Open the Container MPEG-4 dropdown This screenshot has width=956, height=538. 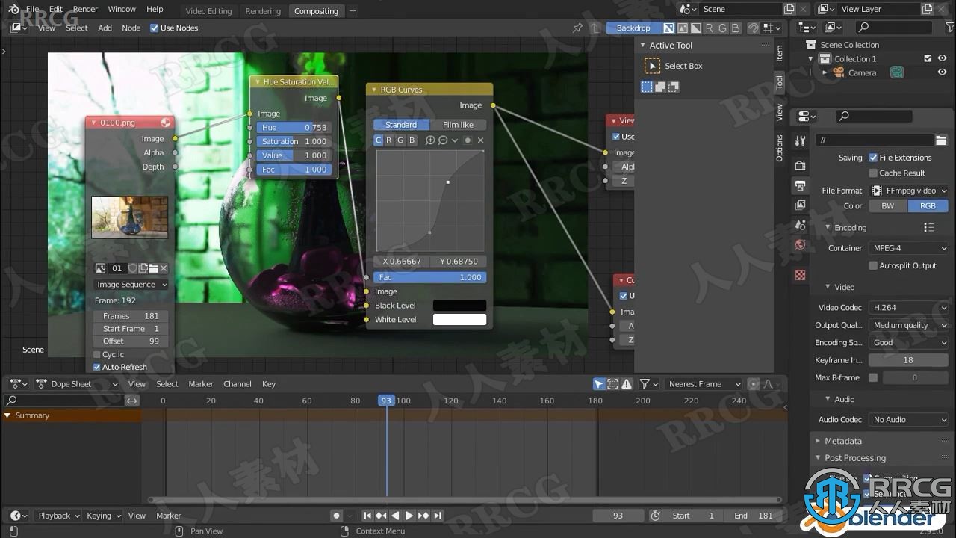click(x=909, y=248)
